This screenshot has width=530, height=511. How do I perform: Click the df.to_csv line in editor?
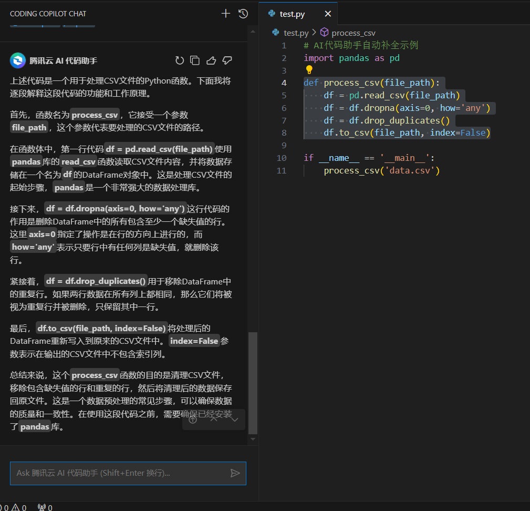pyautogui.click(x=407, y=132)
